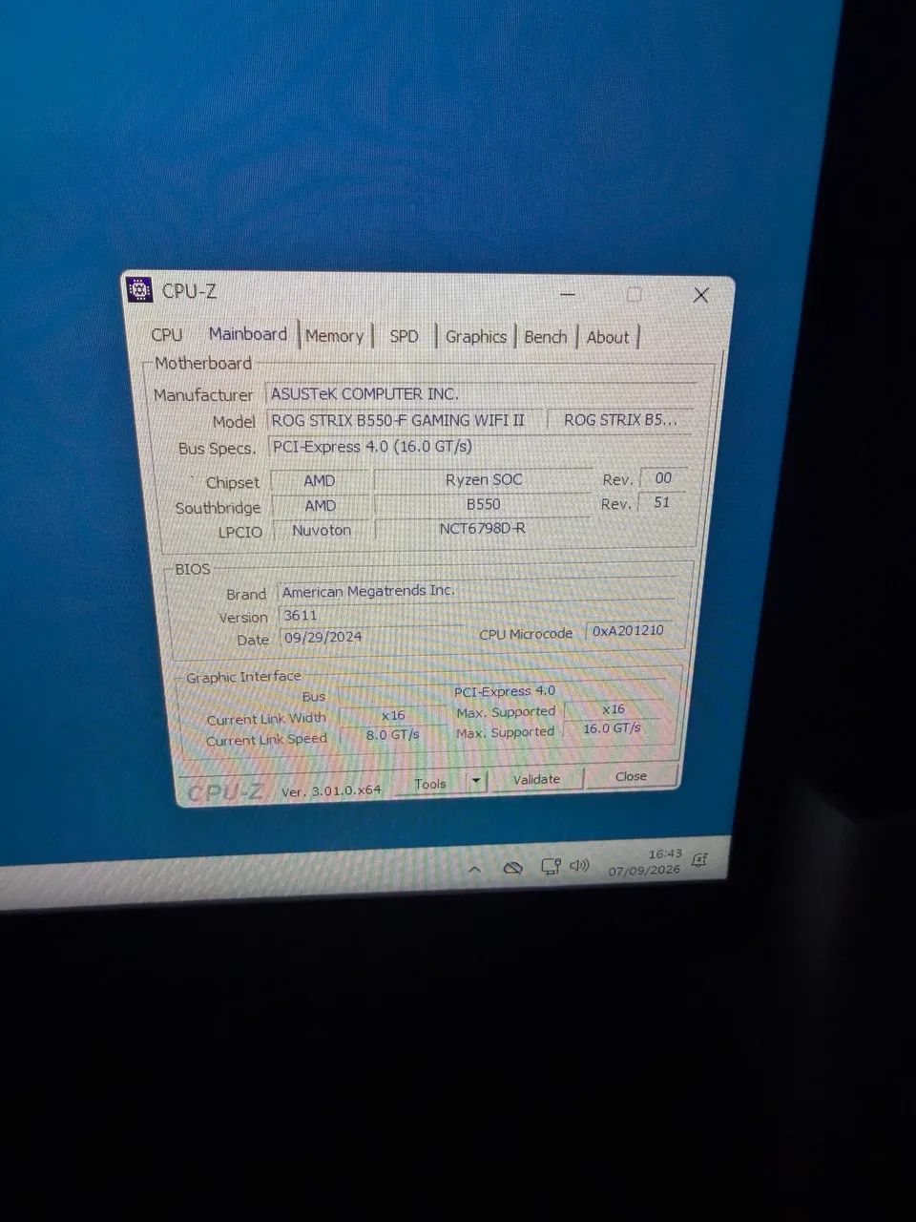Viewport: 916px width, 1222px height.
Task: Open the cloud sync tray icon
Action: pyautogui.click(x=512, y=868)
